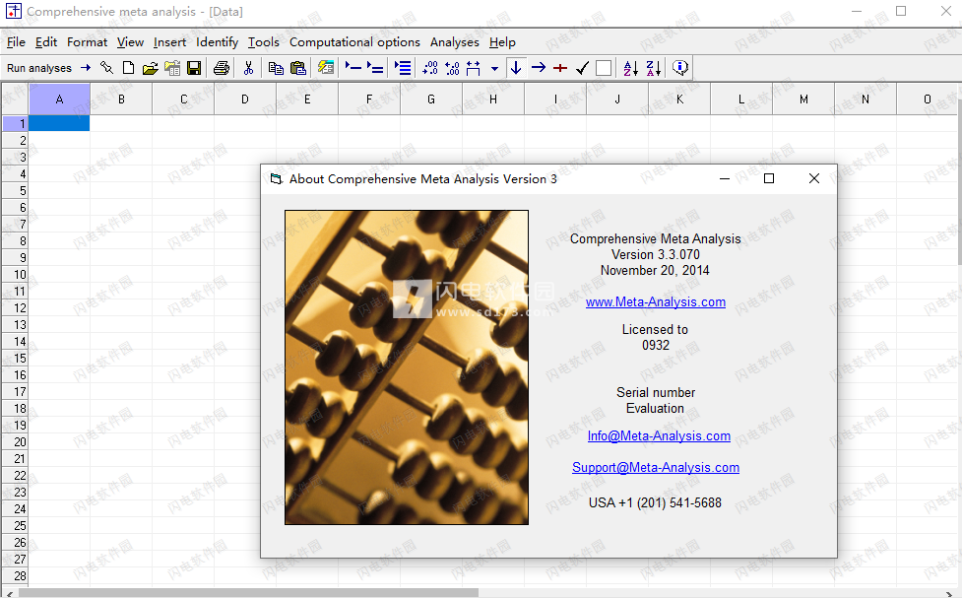Screen dimensions: 962x598
Task: Sort ascending A to Z
Action: (x=631, y=68)
